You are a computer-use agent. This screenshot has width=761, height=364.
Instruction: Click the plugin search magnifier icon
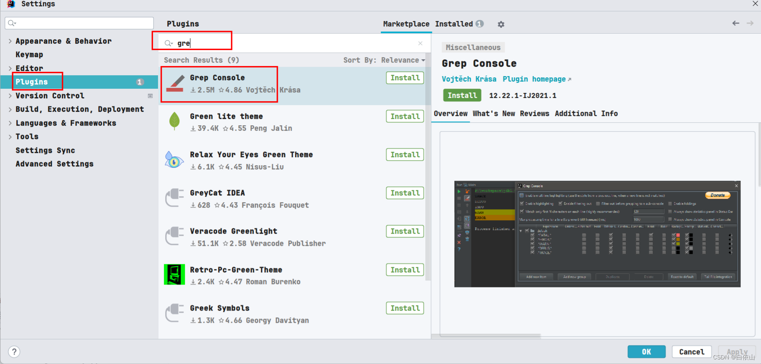(169, 43)
